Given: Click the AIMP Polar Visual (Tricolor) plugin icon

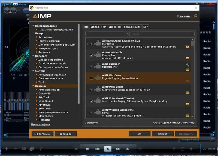Looking at the screenshot, I should (x=98, y=101).
